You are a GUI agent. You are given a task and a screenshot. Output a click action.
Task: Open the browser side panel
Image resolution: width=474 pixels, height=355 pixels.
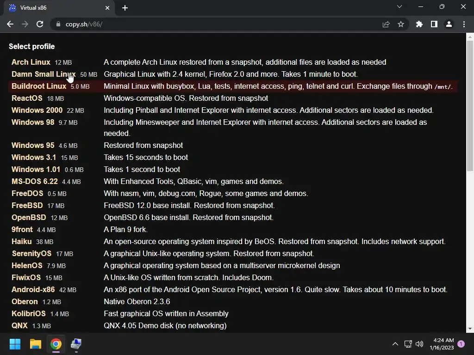(x=434, y=24)
